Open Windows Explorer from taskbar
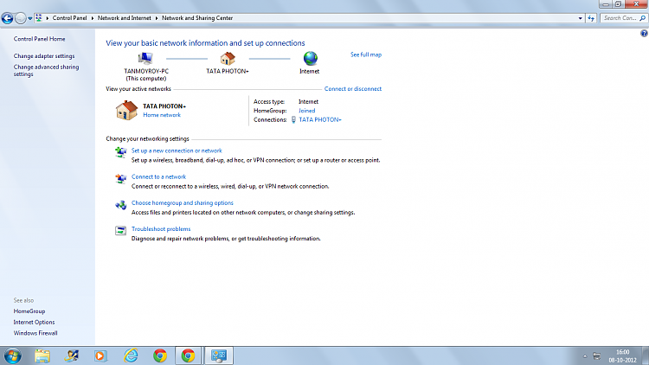 (42, 355)
